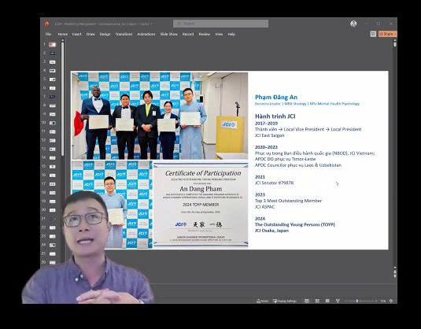Screen dimensions: 421x329
Task: Open the Comments pane icon beside Share
Action: pos(373,34)
